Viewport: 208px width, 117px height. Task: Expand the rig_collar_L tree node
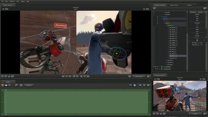coord(166,65)
